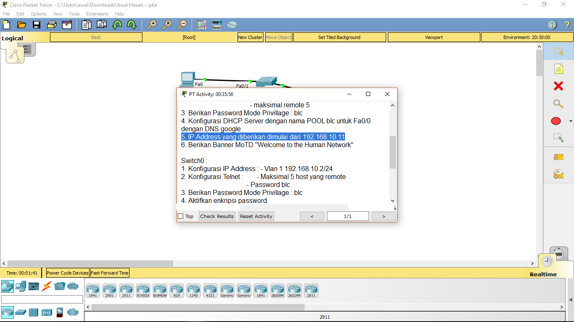Click the New file icon
Screen dimensions: 574x322
pyautogui.click(x=6, y=25)
